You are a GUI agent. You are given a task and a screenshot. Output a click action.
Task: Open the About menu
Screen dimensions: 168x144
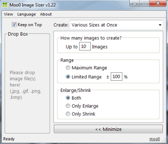pos(46,14)
